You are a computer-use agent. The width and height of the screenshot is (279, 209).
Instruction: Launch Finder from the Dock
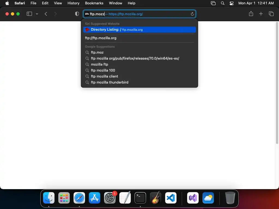49,198
